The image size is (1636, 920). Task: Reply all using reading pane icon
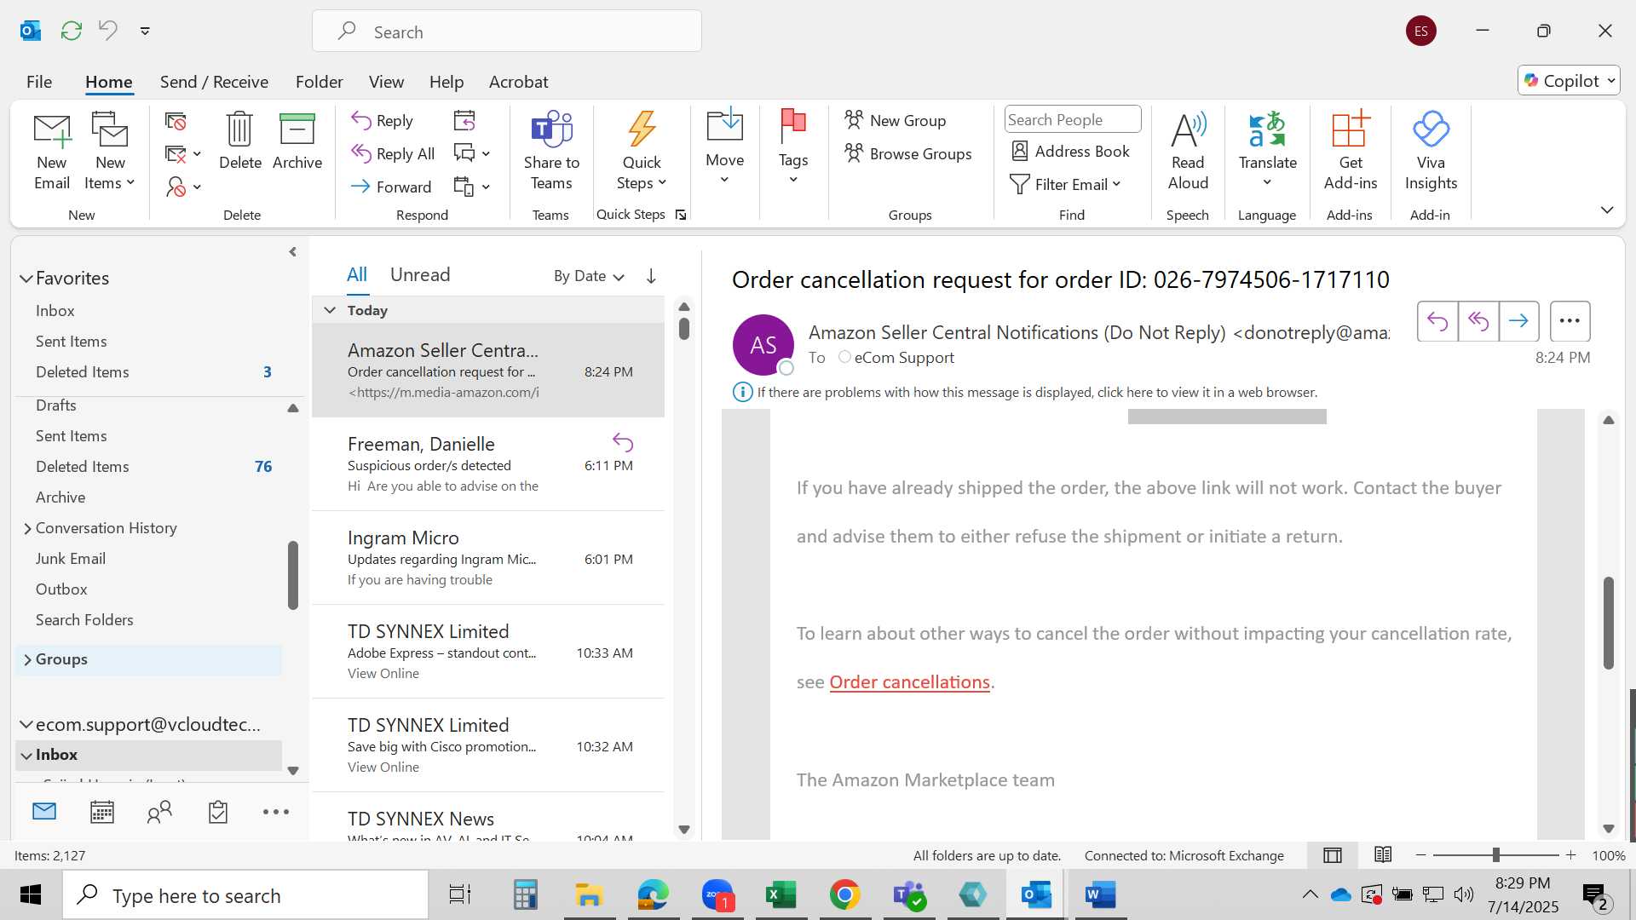[x=1478, y=321]
